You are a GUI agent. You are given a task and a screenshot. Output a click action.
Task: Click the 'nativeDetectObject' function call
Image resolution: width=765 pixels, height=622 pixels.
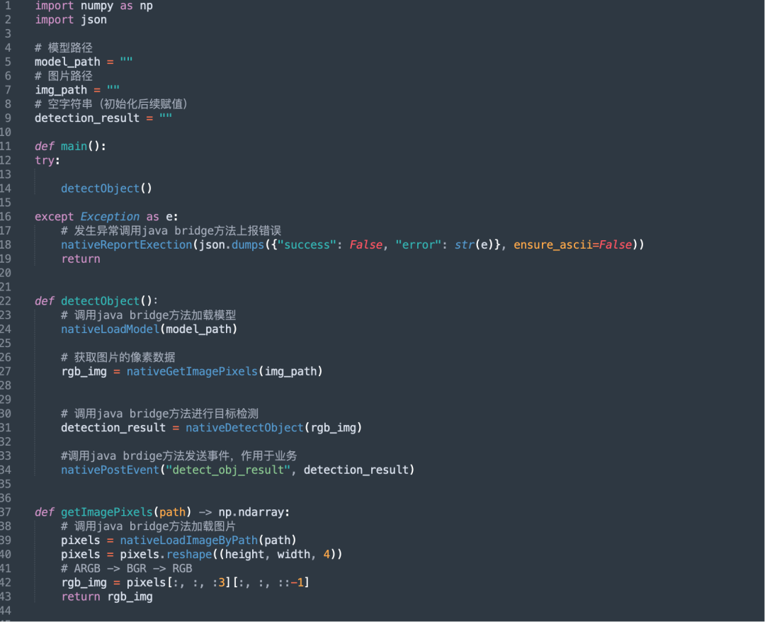(x=245, y=428)
